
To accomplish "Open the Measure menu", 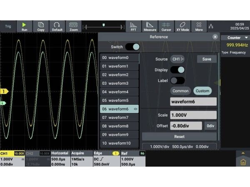I will click(150, 27).
